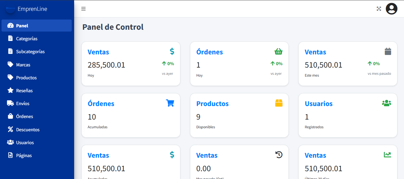
Task: Open the user profile avatar menu
Action: (x=391, y=9)
